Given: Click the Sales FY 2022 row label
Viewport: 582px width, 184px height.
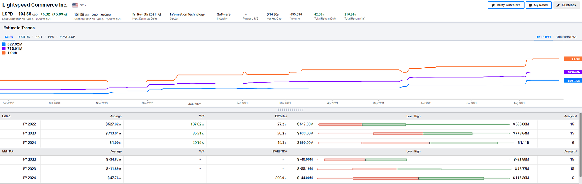Looking at the screenshot, I should 29,124.
